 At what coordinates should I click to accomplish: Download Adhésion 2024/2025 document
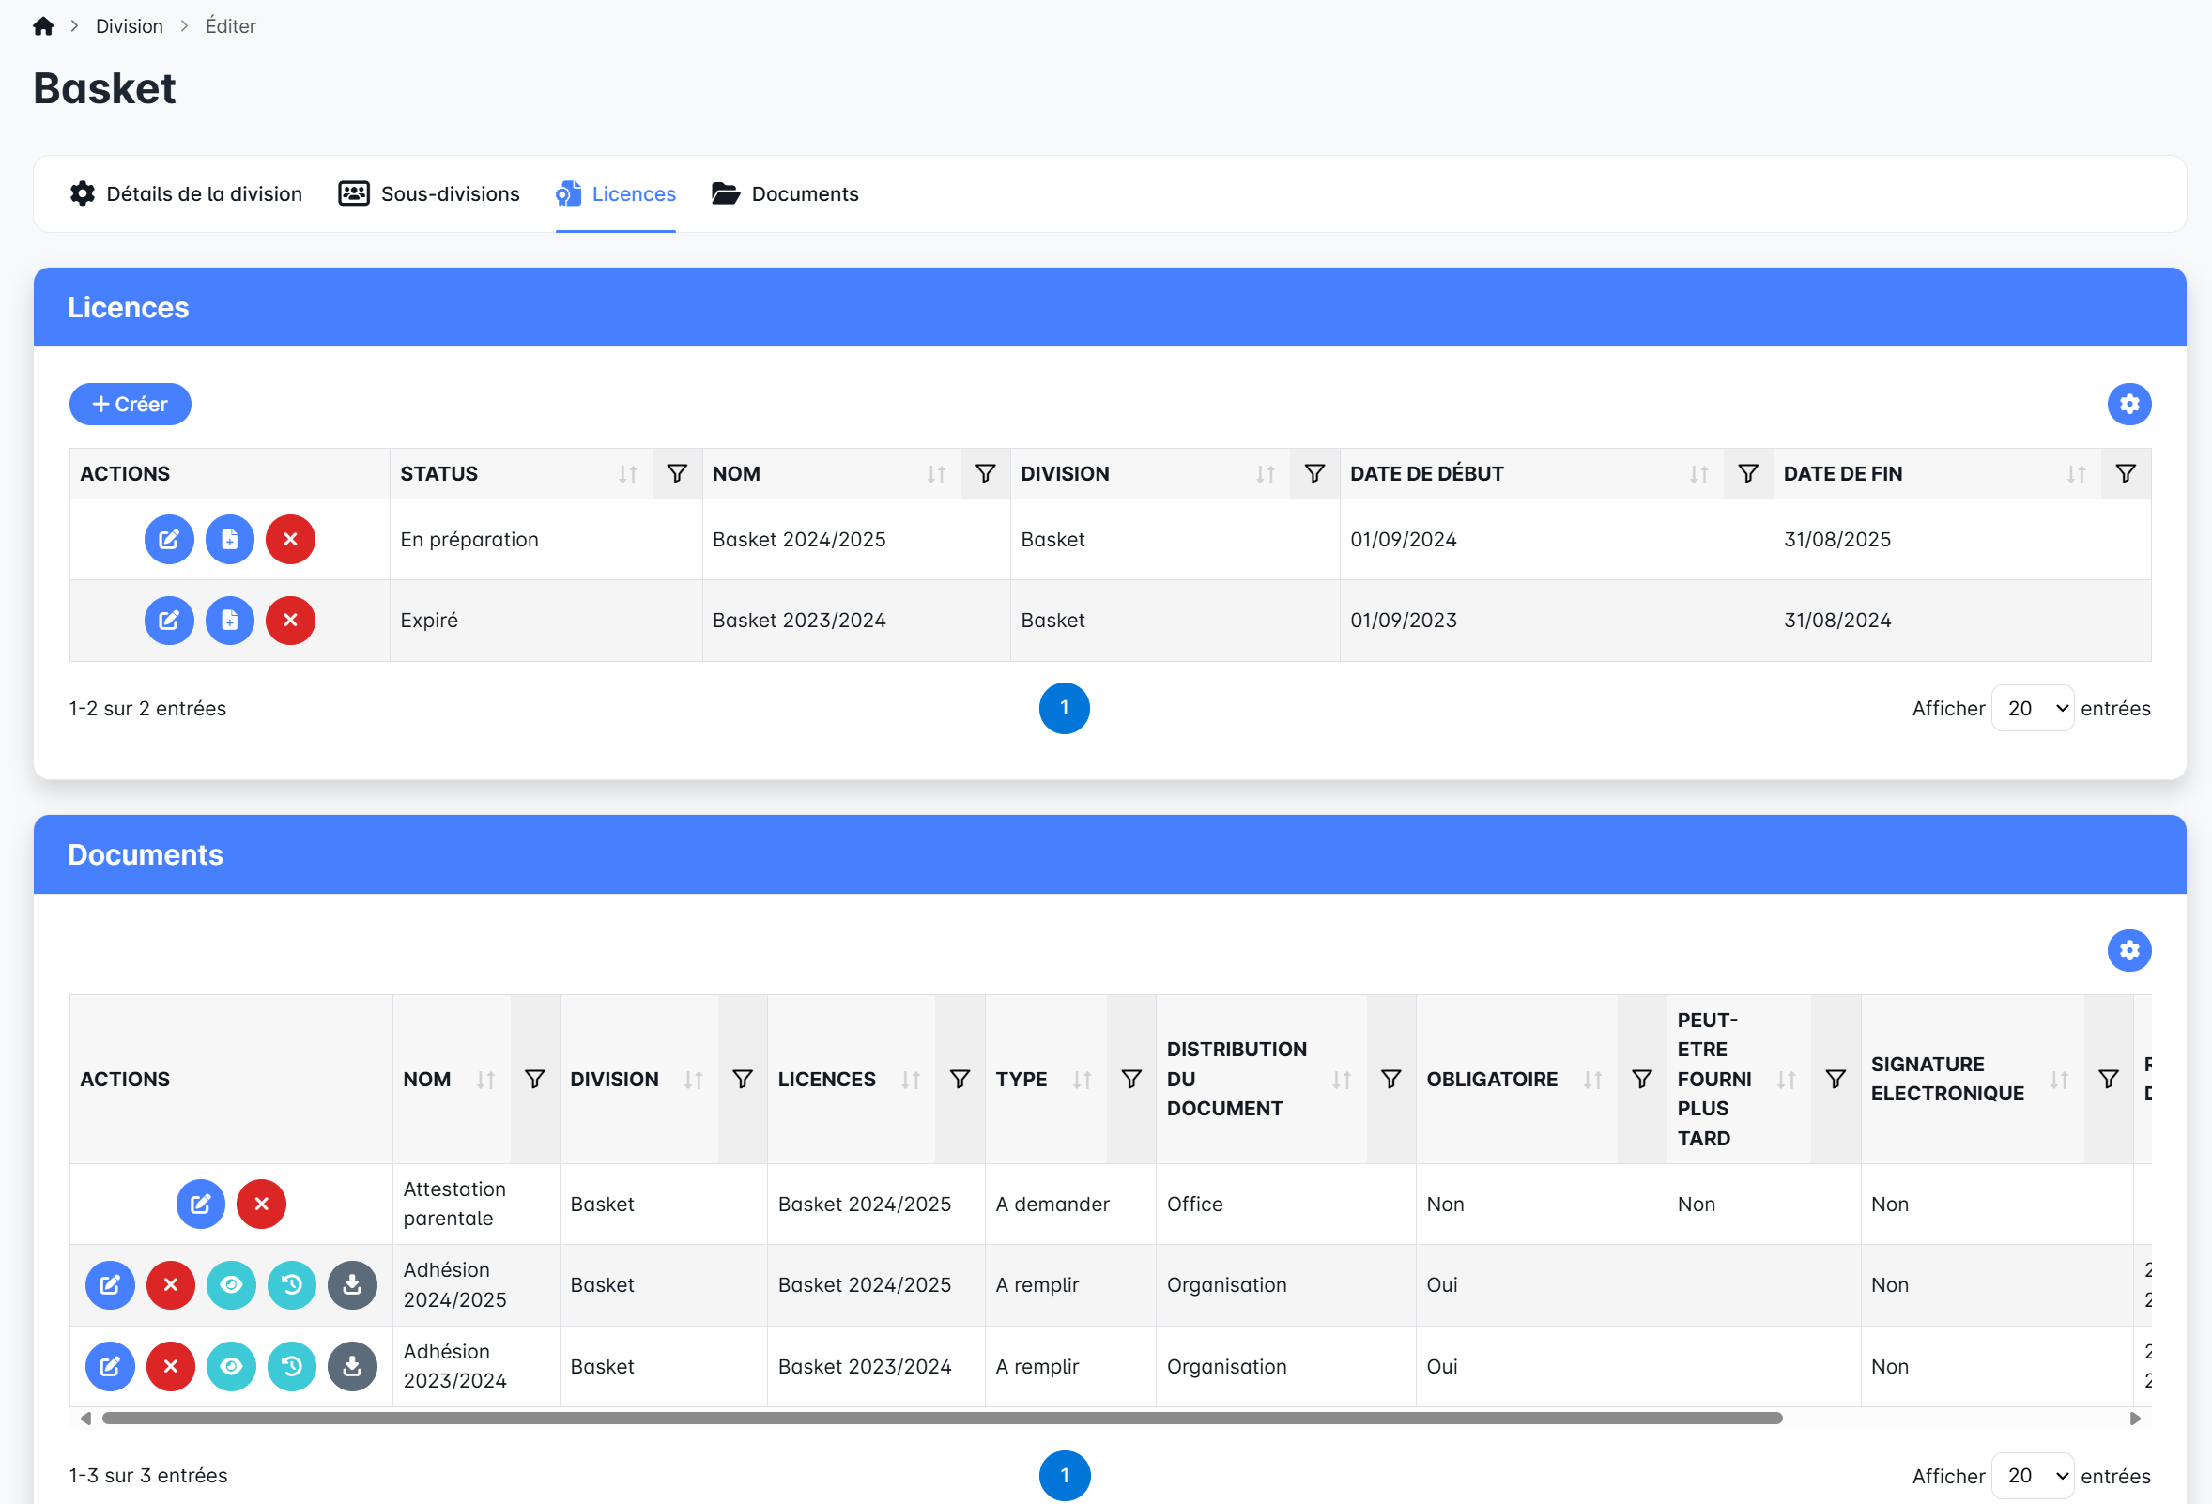tap(352, 1285)
